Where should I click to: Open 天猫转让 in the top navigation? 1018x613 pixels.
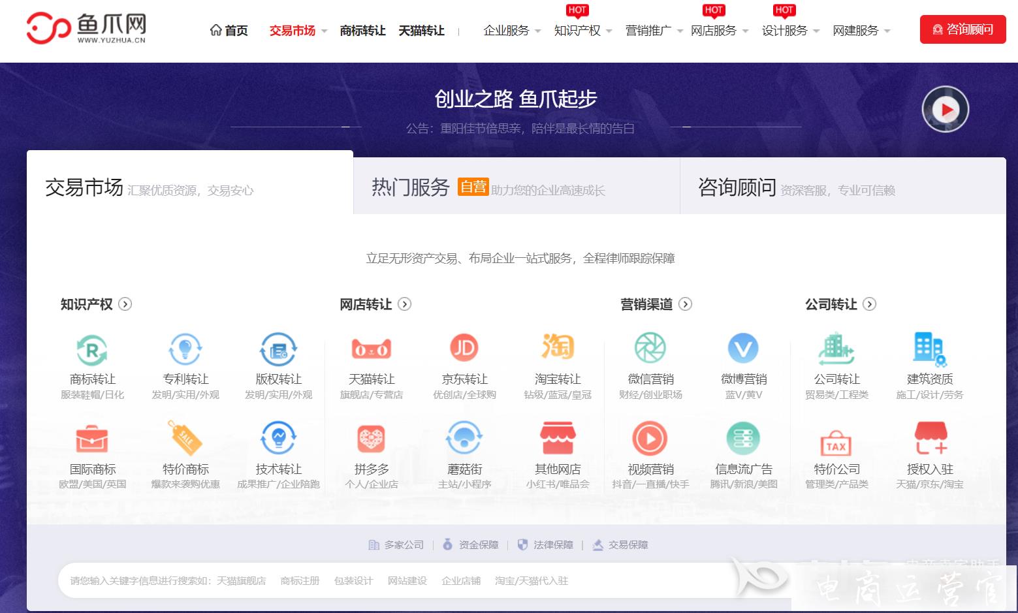[422, 31]
